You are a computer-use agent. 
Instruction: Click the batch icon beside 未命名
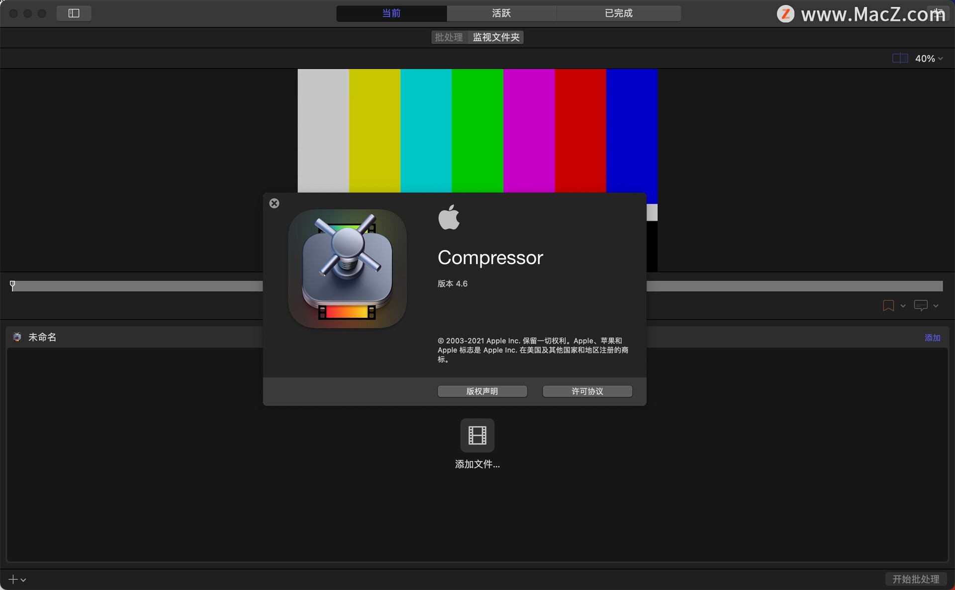17,337
